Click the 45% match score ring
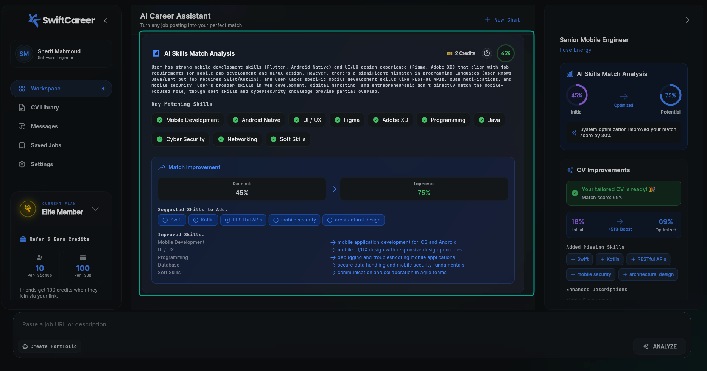Viewport: 707px width, 371px height. 506,53
